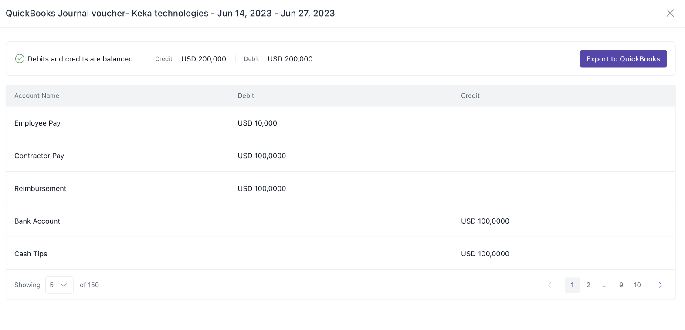Select the Employee Pay row
Image resolution: width=685 pixels, height=330 pixels.
(x=37, y=123)
